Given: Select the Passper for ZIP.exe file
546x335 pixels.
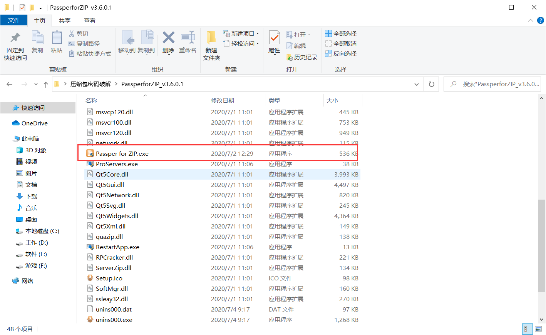Looking at the screenshot, I should (x=122, y=153).
